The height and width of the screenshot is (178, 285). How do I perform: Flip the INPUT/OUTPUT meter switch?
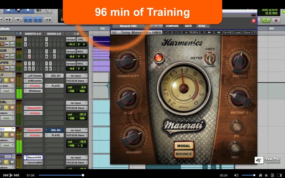pos(210,58)
